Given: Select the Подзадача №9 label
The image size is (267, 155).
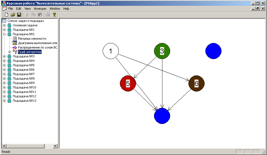Looking at the screenshot, I should tap(24, 83).
